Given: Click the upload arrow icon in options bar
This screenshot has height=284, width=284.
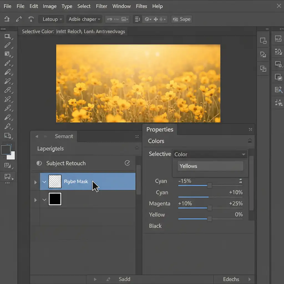Looking at the screenshot, I should pyautogui.click(x=7, y=19).
